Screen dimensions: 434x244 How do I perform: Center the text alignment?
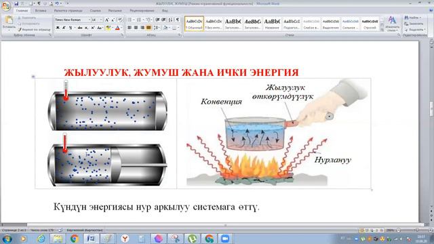click(x=136, y=28)
